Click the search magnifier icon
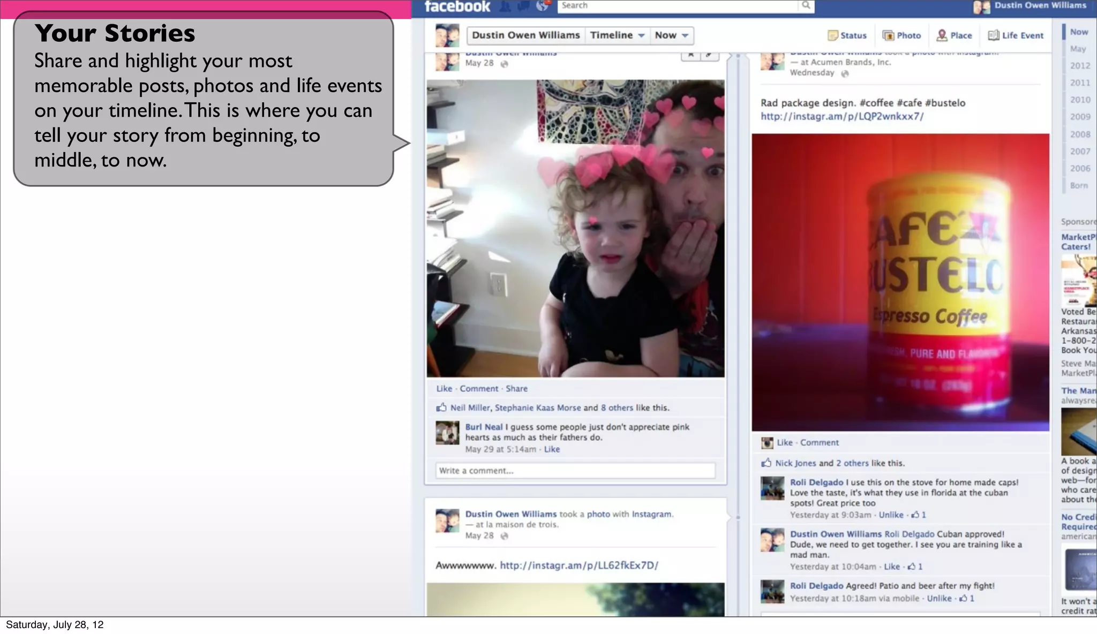The width and height of the screenshot is (1097, 634). (806, 5)
